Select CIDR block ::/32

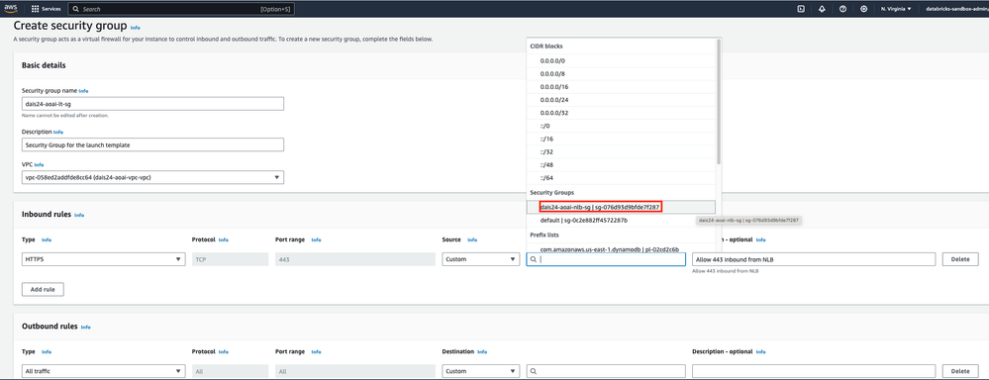[622, 151]
